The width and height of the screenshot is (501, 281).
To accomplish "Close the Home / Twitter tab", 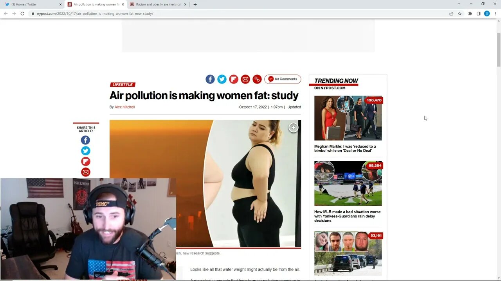I will (60, 4).
